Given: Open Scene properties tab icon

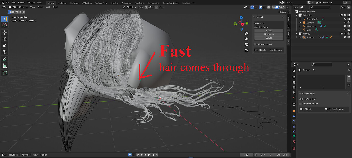Looking at the screenshot, I should tap(294, 92).
